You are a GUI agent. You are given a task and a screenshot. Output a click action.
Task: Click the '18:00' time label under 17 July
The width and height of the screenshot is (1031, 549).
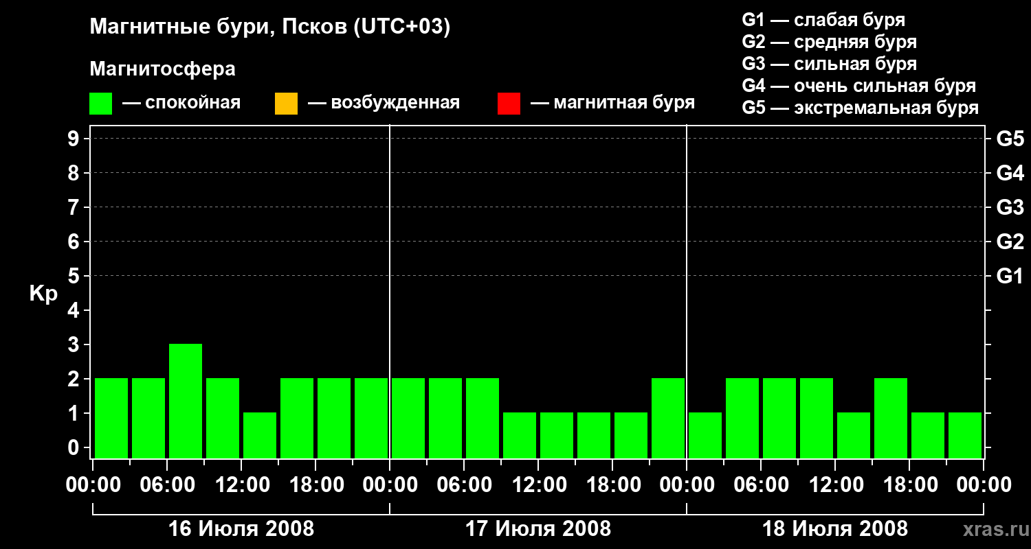coord(612,485)
